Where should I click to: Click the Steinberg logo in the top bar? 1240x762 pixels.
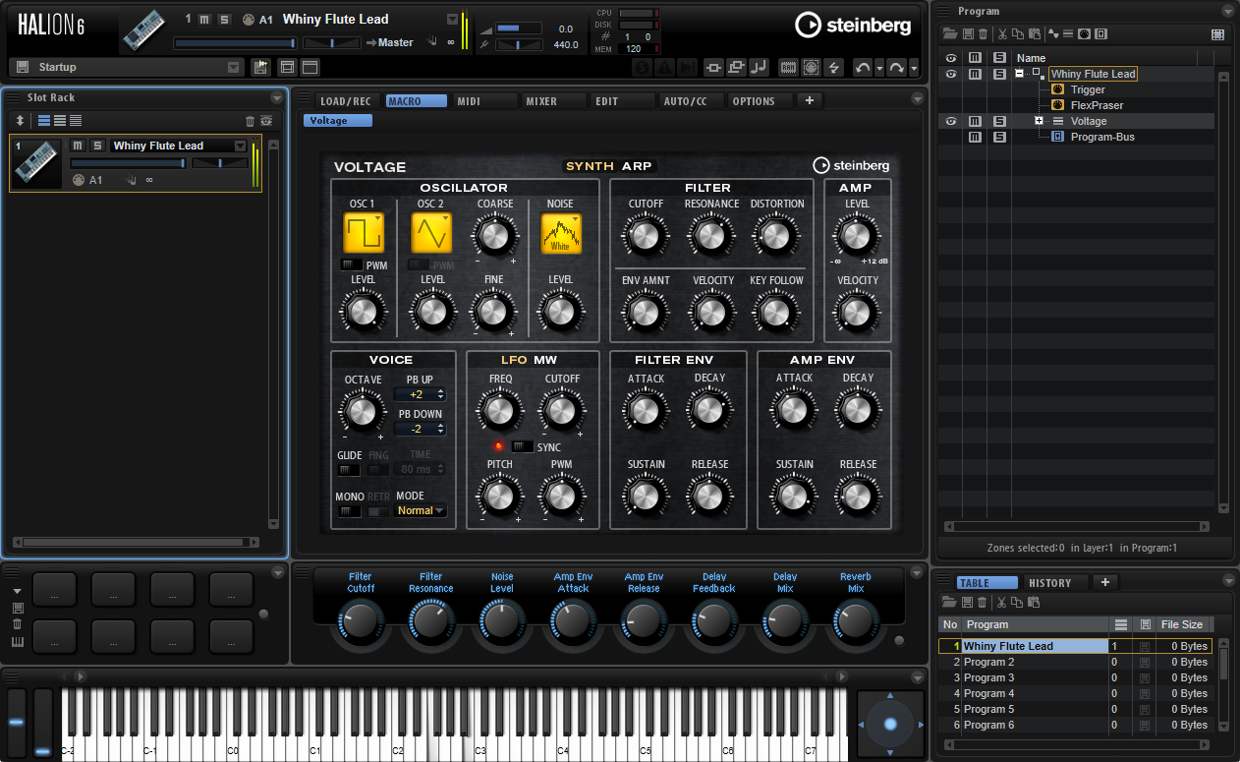pyautogui.click(x=852, y=25)
